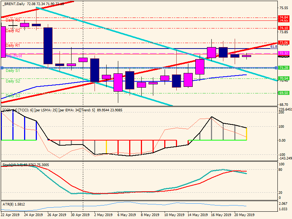292x219 pixels.
Task: Click the 26 Apr 2019 date label
Action: (57, 215)
